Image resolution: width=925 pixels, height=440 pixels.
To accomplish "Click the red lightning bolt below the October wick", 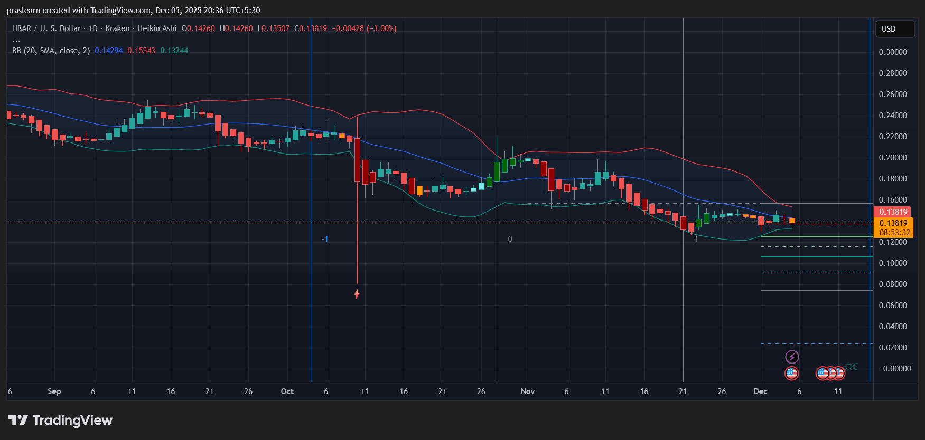I will tap(357, 294).
